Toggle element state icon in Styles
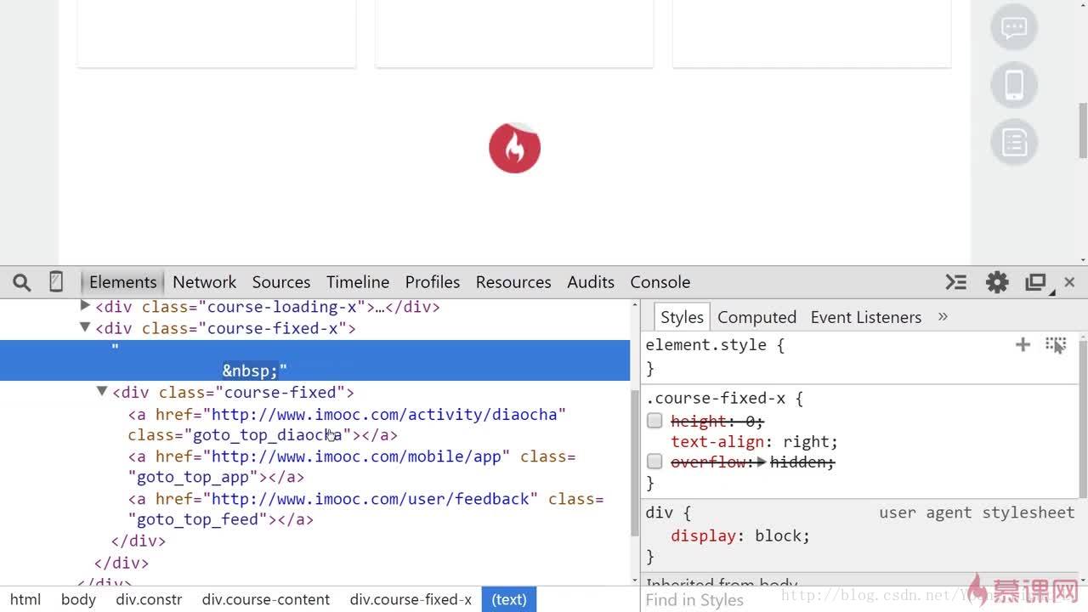 click(x=1056, y=344)
